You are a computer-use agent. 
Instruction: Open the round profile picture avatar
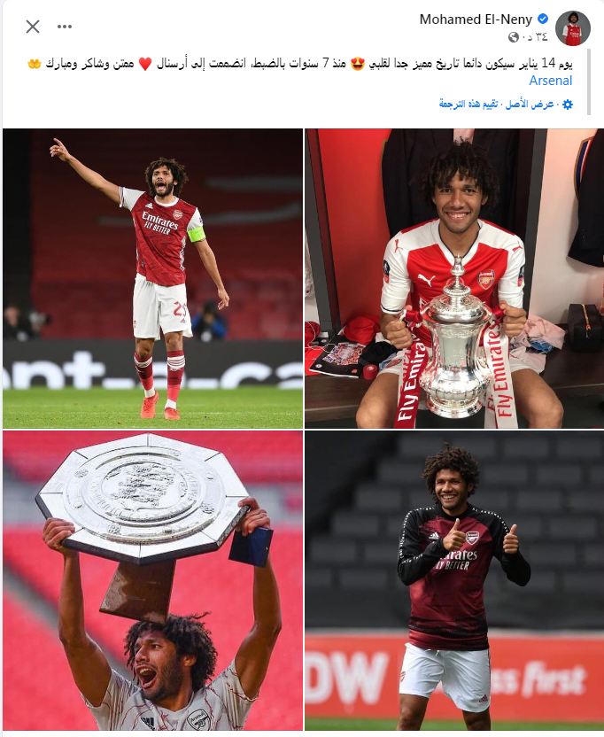pos(572,28)
